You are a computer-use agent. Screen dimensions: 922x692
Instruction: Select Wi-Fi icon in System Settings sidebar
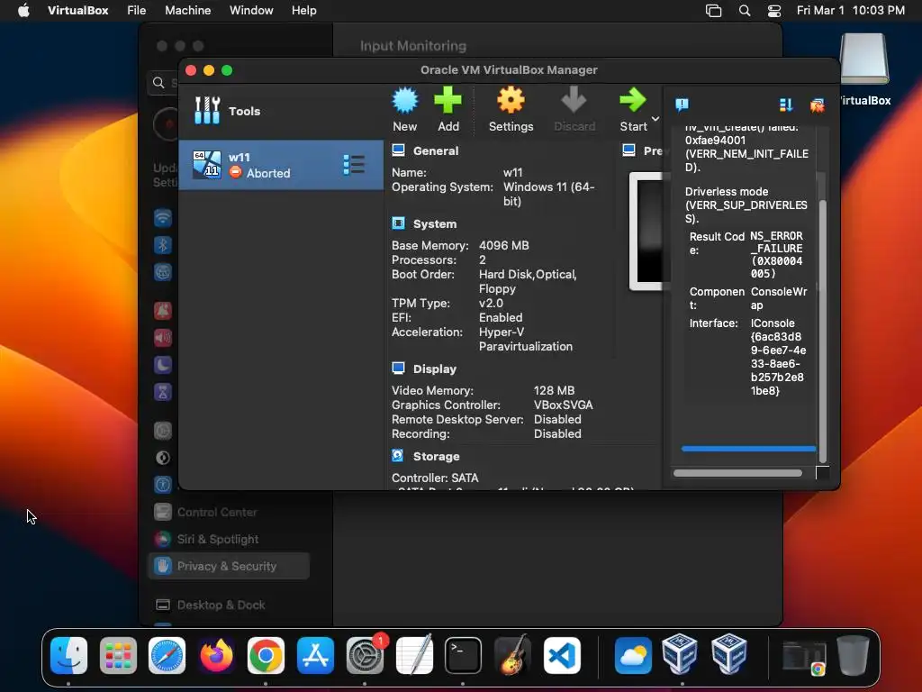click(x=163, y=218)
